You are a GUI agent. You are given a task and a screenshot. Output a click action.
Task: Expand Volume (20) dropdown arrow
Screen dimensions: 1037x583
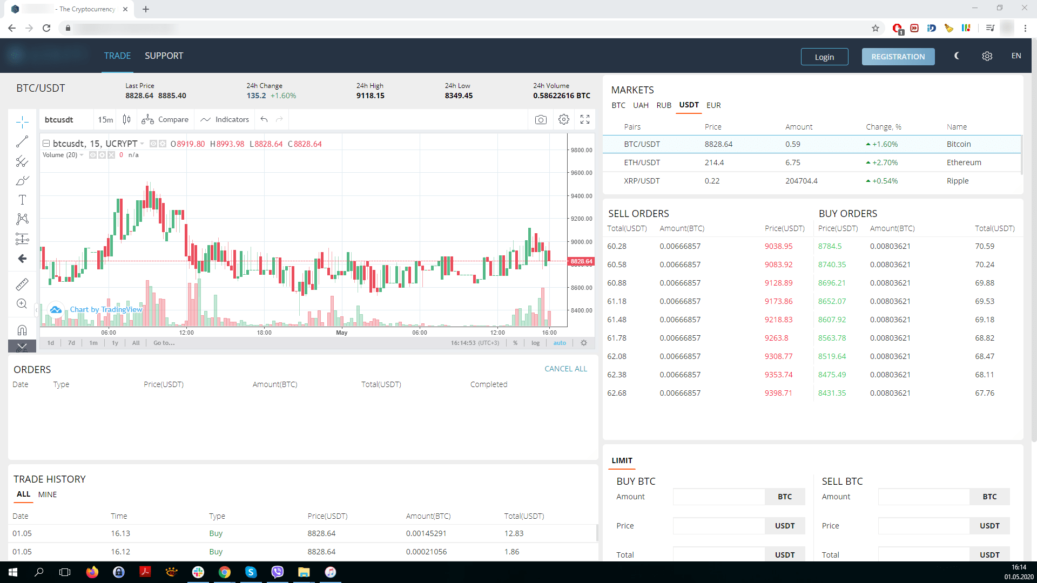pyautogui.click(x=82, y=155)
